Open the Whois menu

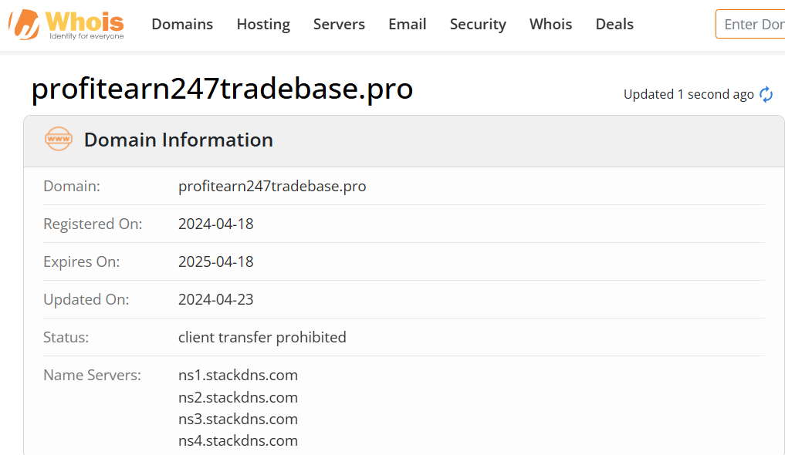[550, 24]
